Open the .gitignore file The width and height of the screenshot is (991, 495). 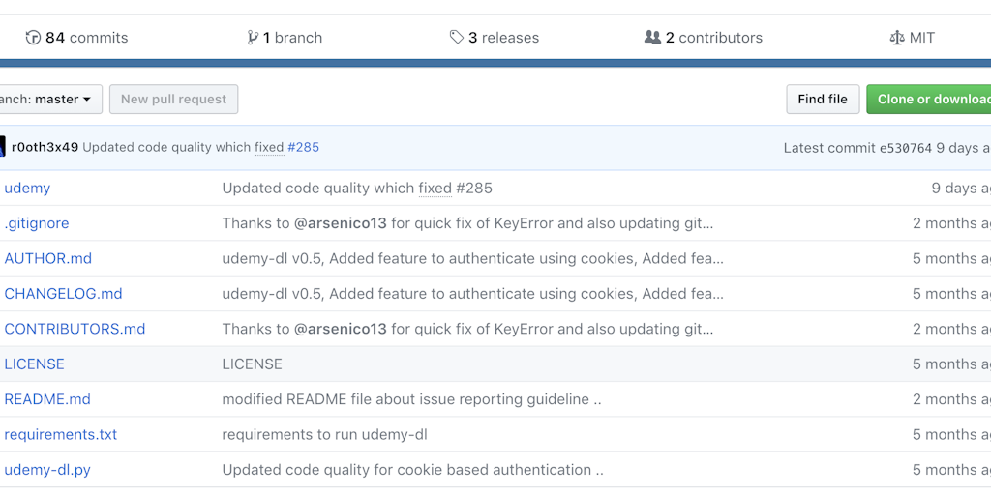pyautogui.click(x=37, y=223)
